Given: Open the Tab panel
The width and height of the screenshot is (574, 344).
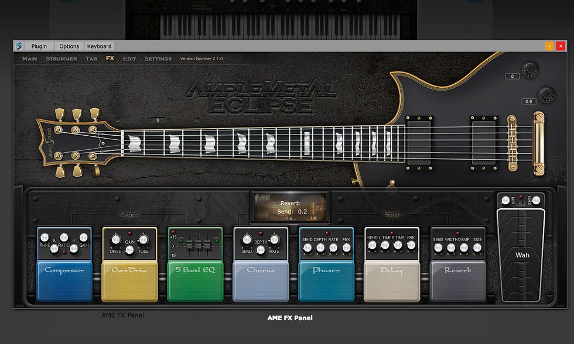Looking at the screenshot, I should click(x=91, y=59).
